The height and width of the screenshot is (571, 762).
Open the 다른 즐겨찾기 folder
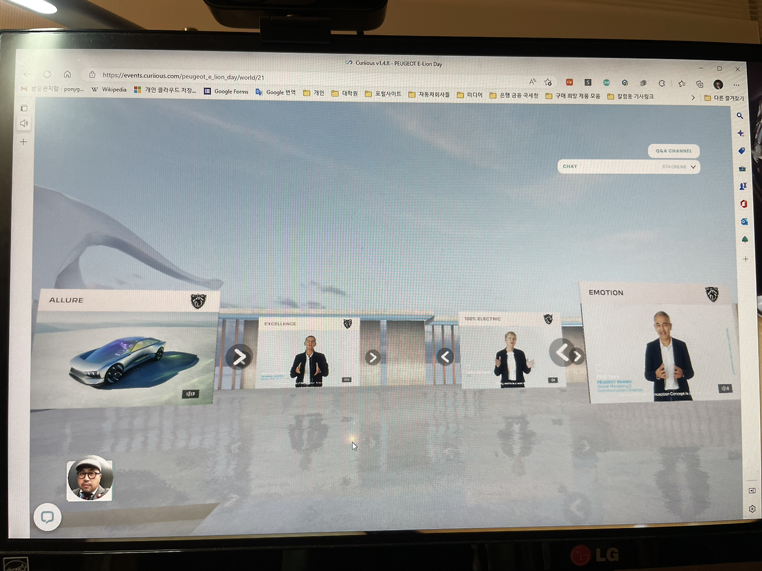point(724,98)
